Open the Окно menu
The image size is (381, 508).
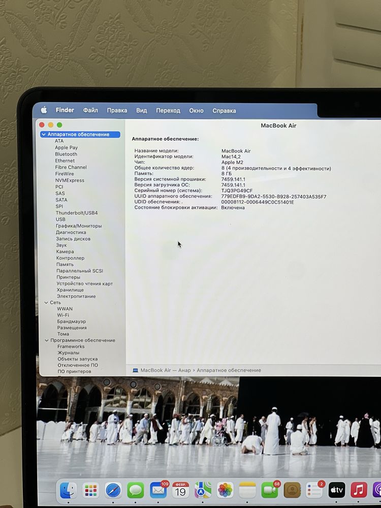[196, 110]
